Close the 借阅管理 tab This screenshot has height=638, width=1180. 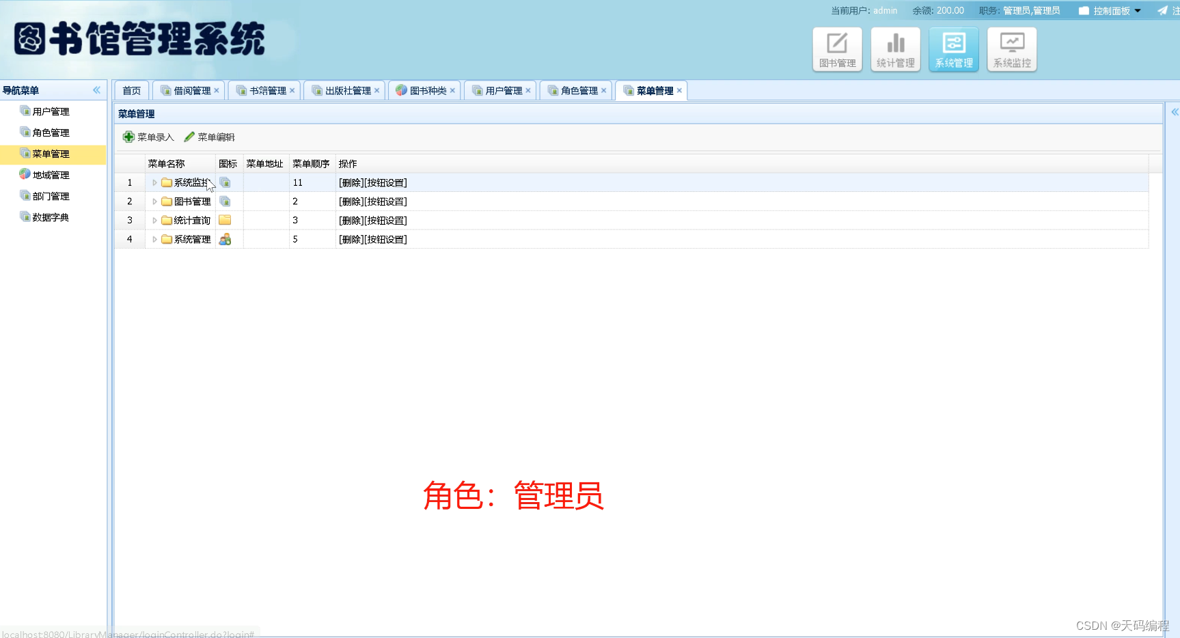click(x=217, y=90)
